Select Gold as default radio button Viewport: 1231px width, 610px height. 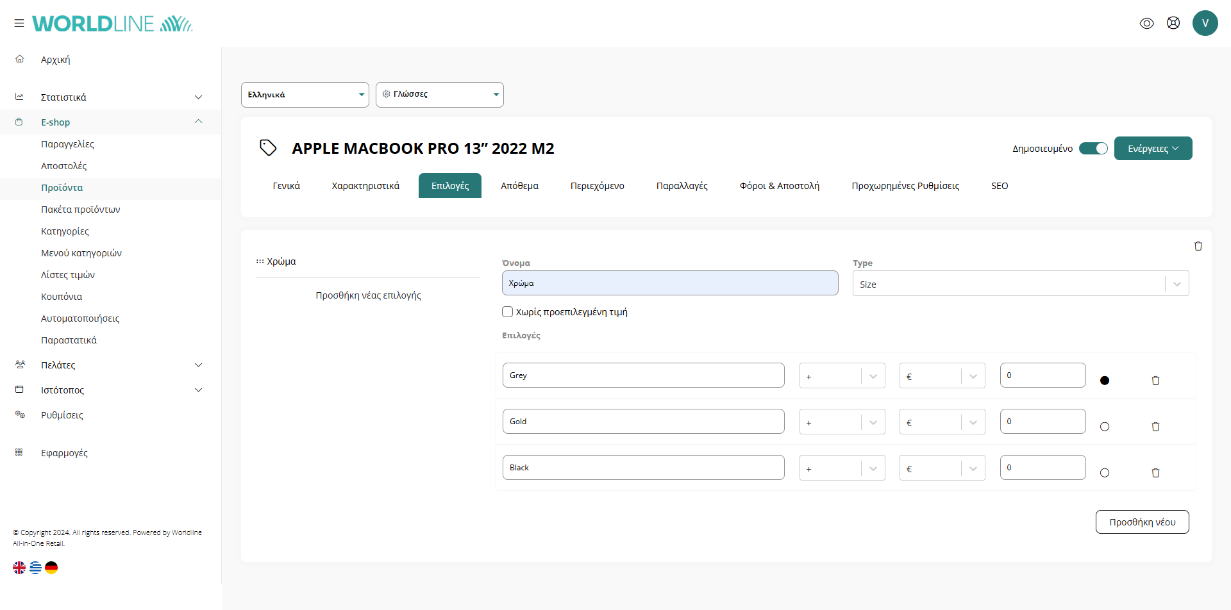[x=1104, y=427]
